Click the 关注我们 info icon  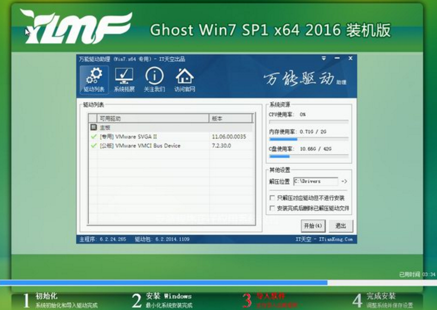(x=154, y=80)
